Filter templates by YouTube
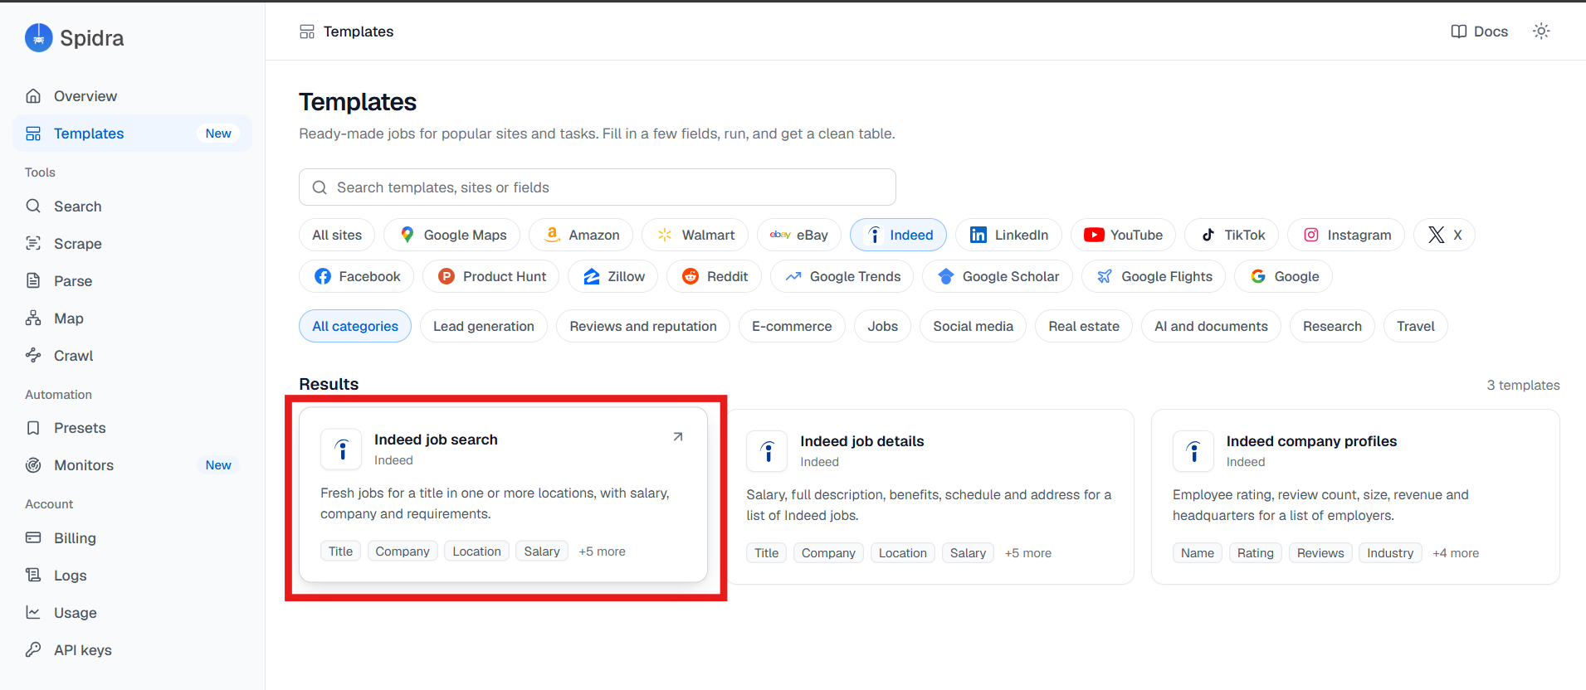The width and height of the screenshot is (1586, 690). point(1123,236)
